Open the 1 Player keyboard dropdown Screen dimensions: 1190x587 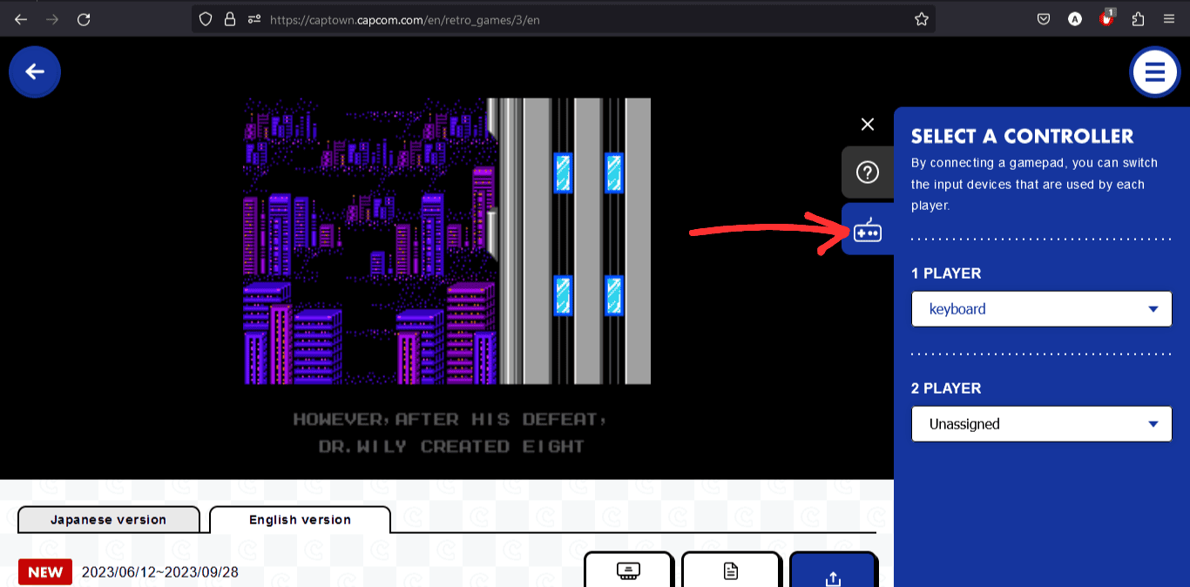[x=1042, y=309]
